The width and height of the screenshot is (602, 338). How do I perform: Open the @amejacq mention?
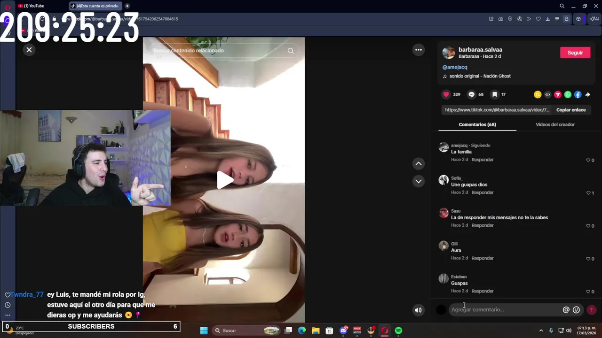[455, 67]
